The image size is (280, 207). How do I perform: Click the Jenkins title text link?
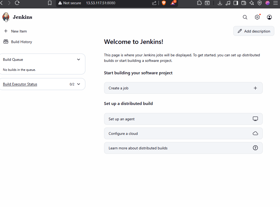[x=22, y=17]
